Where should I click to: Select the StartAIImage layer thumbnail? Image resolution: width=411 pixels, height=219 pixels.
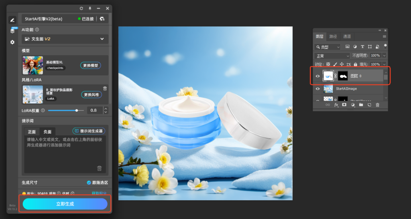328,88
